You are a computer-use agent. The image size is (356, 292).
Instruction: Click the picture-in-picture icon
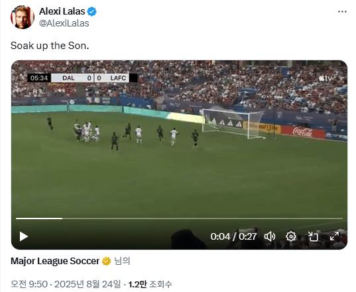(313, 236)
